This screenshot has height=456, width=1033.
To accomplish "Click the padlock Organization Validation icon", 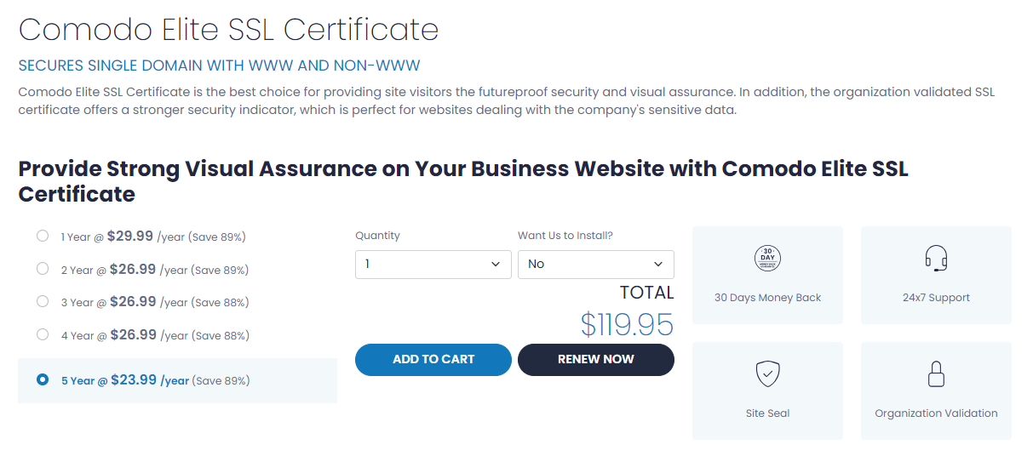I will 936,373.
